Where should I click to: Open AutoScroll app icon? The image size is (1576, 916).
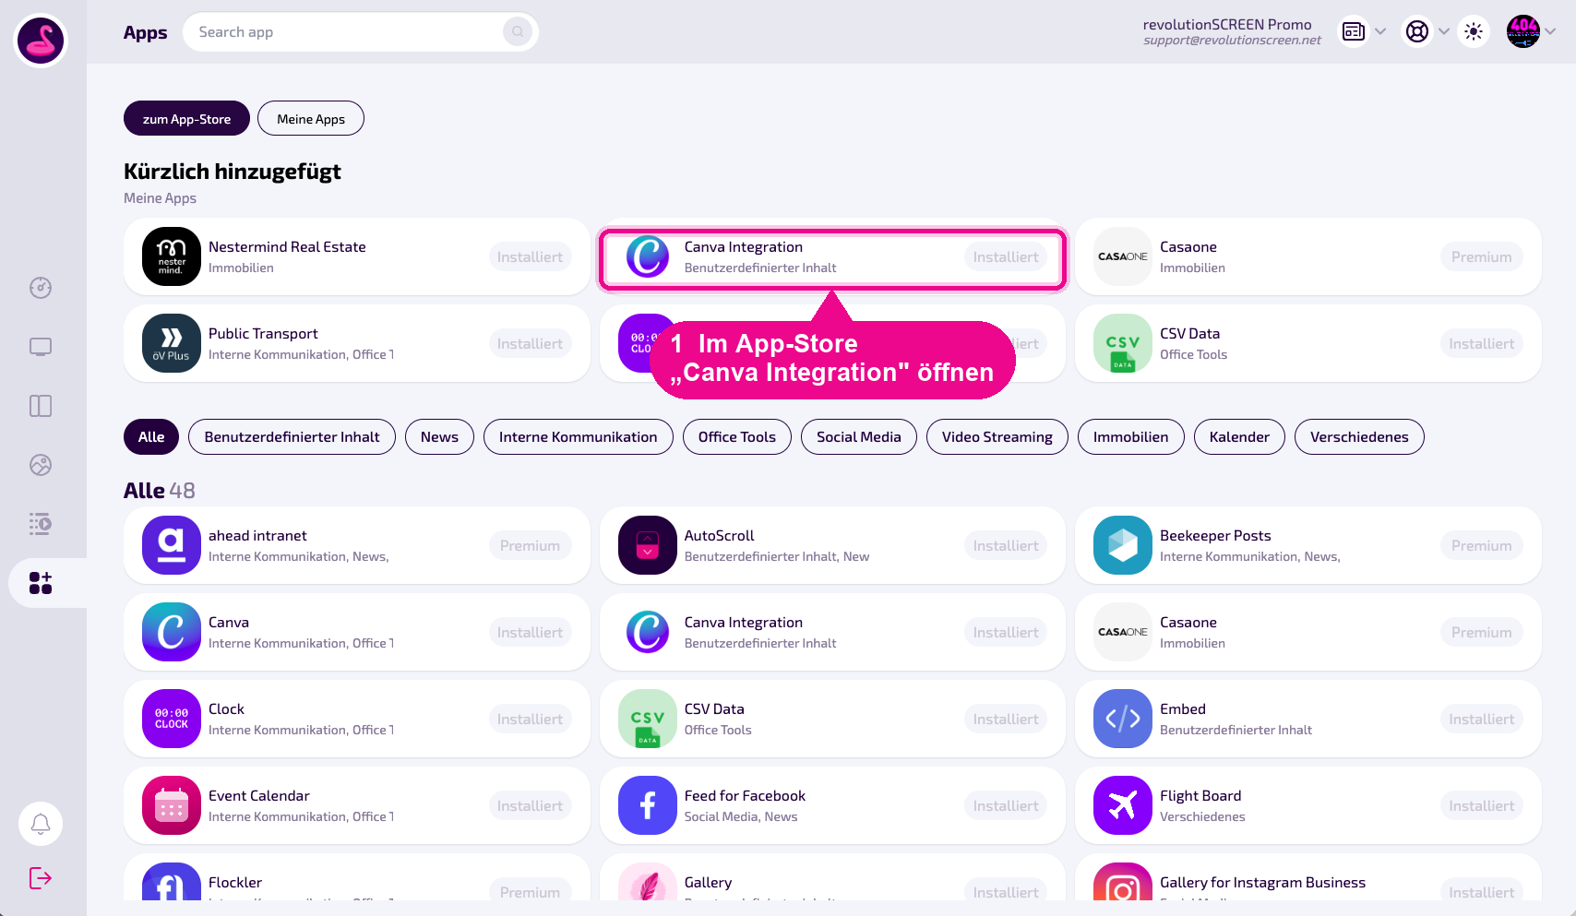(648, 545)
